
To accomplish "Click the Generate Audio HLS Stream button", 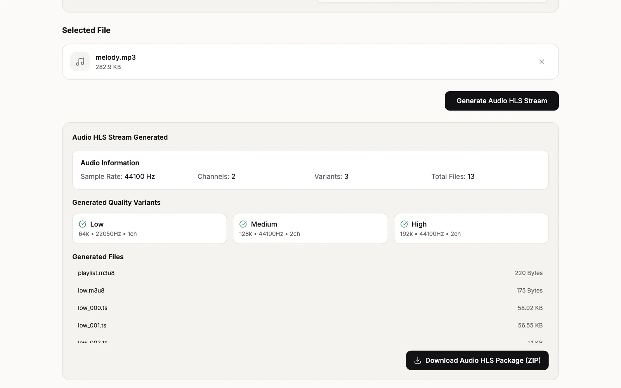I will tap(502, 101).
